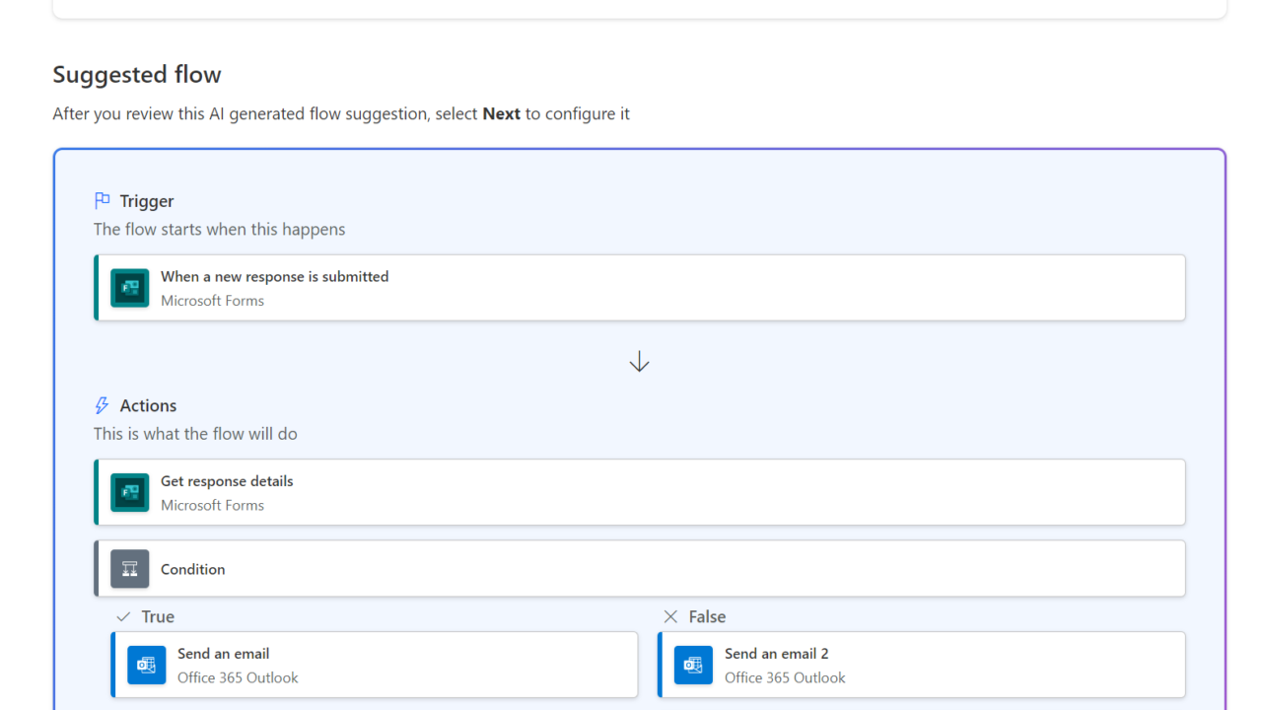Click the checkmark icon next to True
The height and width of the screenshot is (710, 1262).
(123, 616)
